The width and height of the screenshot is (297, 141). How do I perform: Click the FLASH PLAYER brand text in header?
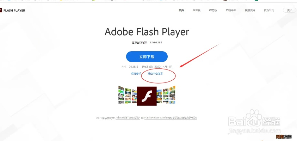click(14, 11)
